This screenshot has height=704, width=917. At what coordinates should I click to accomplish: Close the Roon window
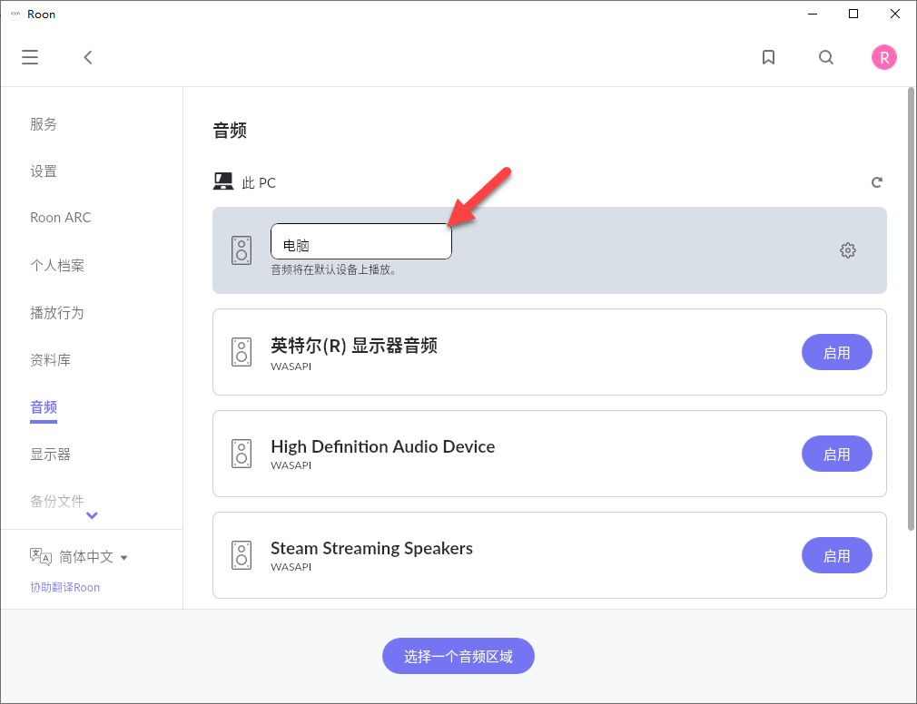click(895, 14)
